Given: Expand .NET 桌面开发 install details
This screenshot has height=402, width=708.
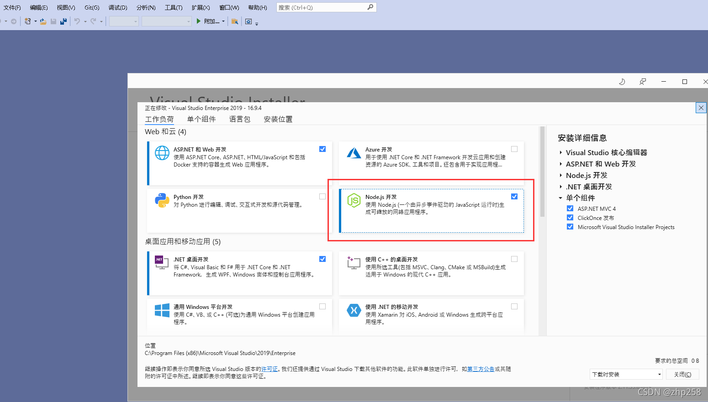Looking at the screenshot, I should click(560, 187).
